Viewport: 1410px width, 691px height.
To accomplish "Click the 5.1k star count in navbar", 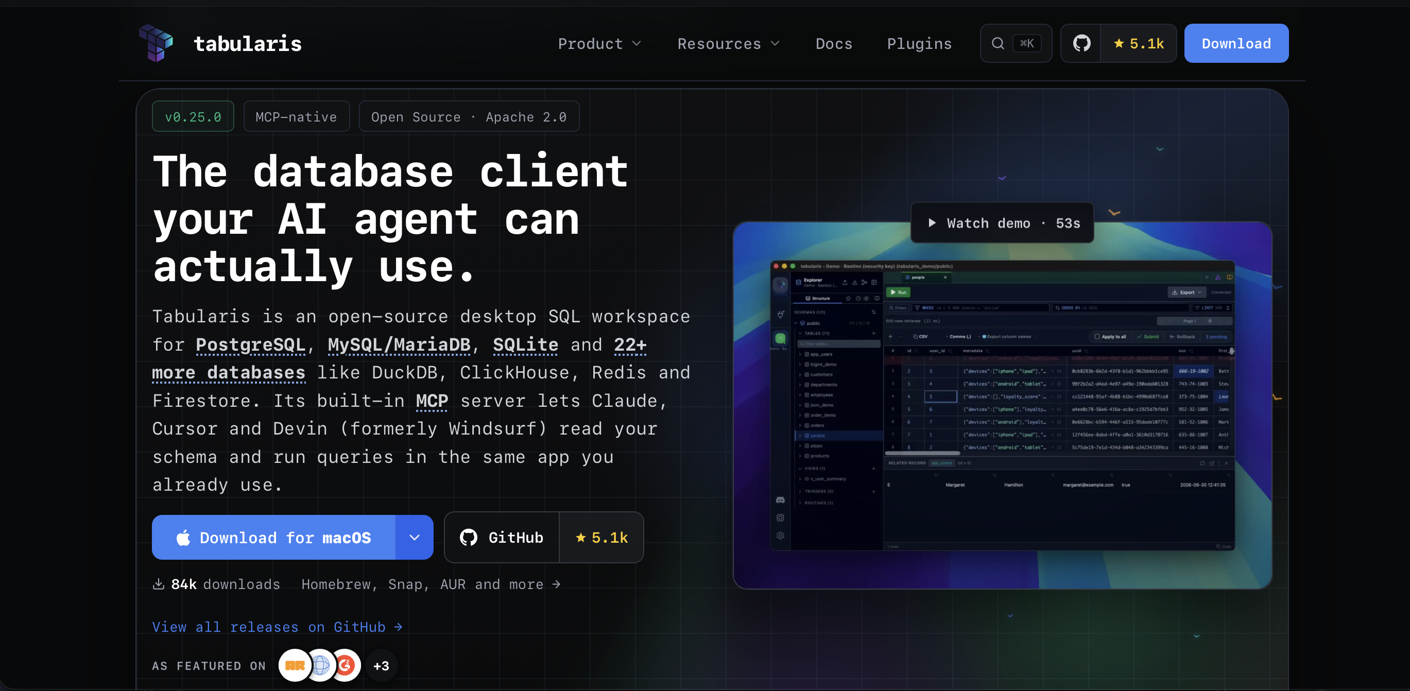I will coord(1139,43).
